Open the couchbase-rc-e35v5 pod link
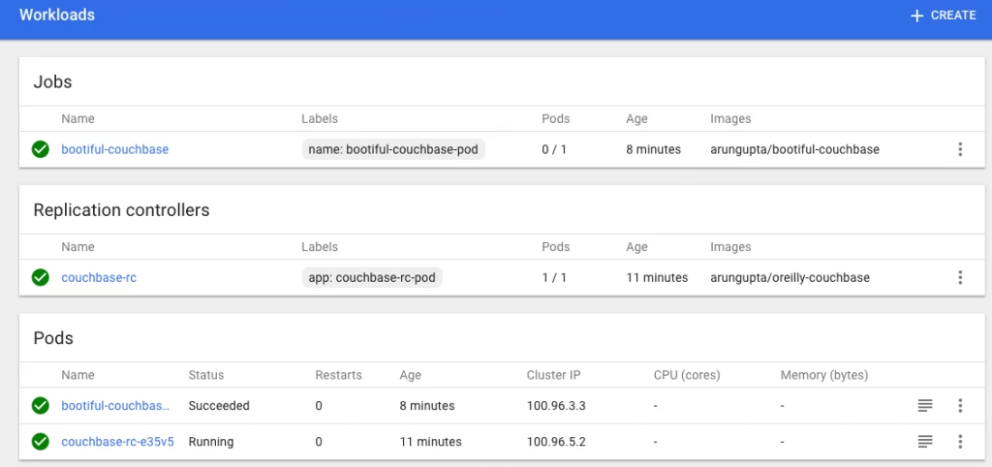Image resolution: width=992 pixels, height=467 pixels. click(x=117, y=442)
